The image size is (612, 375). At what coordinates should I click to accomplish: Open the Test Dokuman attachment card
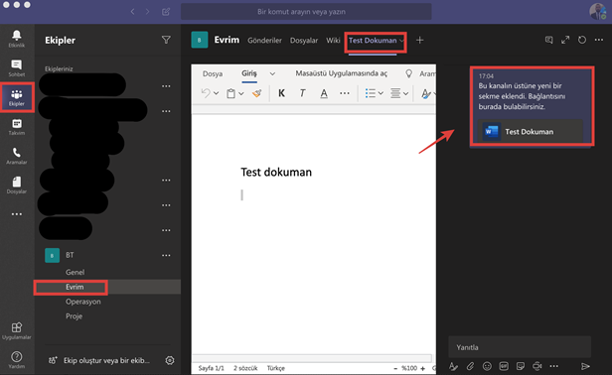pos(530,131)
